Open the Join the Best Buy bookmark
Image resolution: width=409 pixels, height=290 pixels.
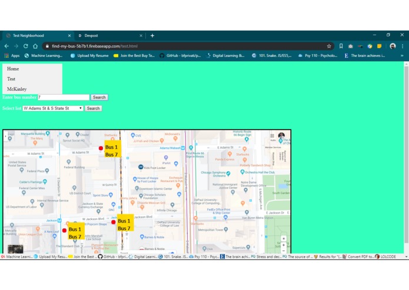pos(134,55)
